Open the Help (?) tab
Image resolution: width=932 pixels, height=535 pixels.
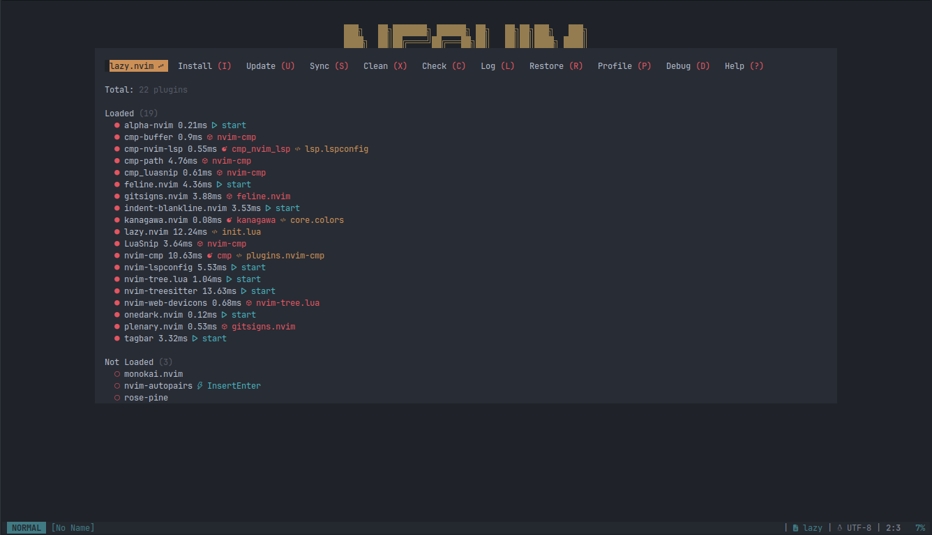pos(744,66)
